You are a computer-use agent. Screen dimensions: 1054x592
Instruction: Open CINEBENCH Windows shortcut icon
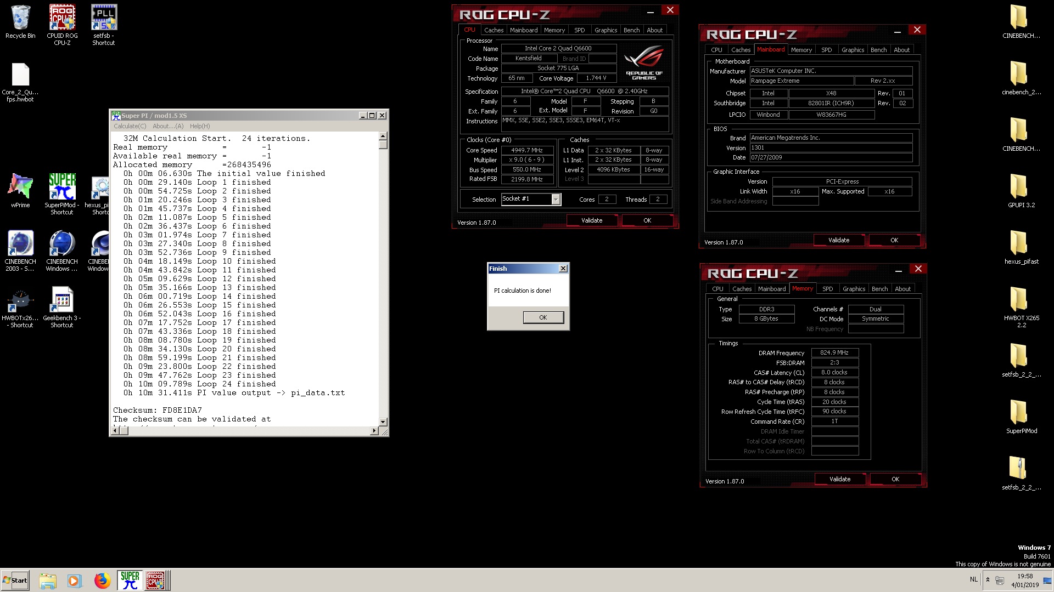[x=62, y=251]
